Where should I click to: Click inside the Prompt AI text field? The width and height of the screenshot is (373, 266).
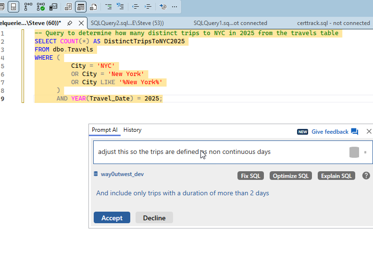point(216,152)
